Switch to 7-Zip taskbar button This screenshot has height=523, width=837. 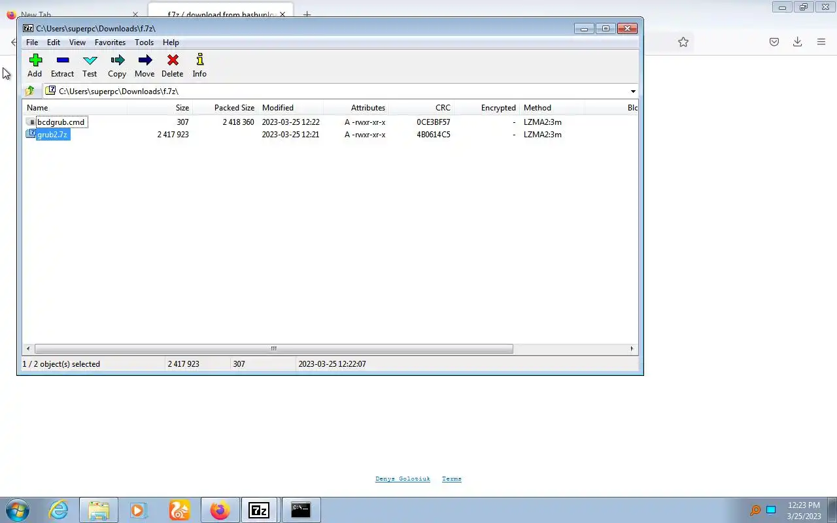[260, 510]
